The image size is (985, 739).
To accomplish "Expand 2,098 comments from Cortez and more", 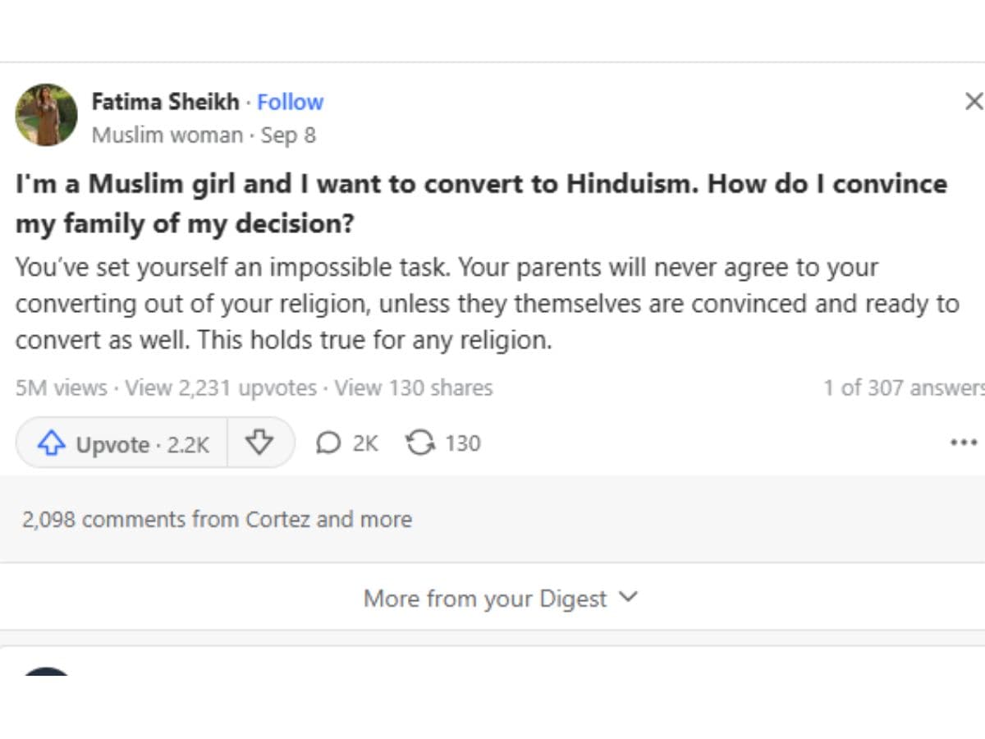I will pyautogui.click(x=217, y=519).
